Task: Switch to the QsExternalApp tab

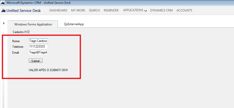Action: (74, 24)
